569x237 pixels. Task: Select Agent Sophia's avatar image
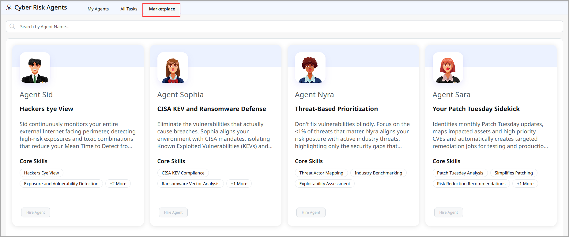pos(172,68)
